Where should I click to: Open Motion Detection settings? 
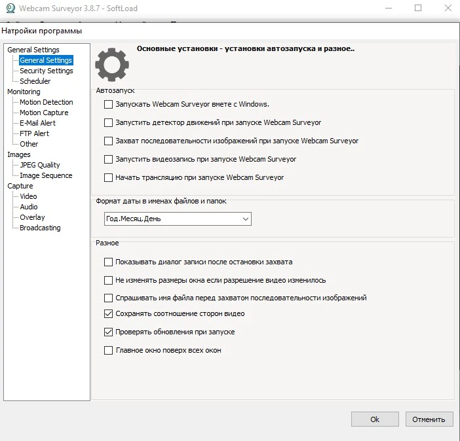[x=47, y=102]
